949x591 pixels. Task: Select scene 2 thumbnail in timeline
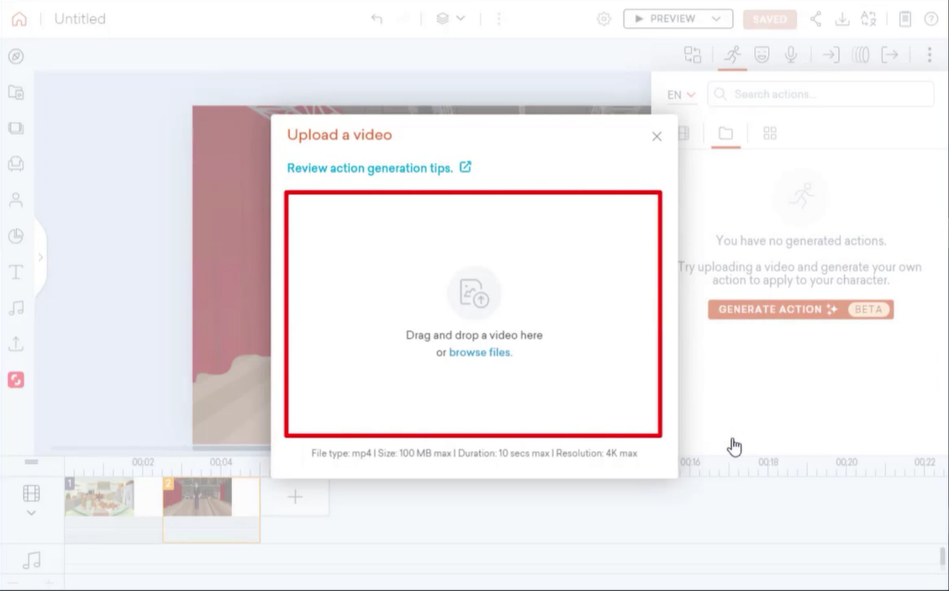[x=198, y=497]
